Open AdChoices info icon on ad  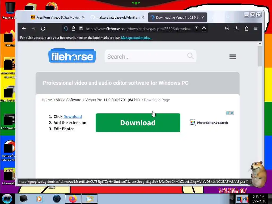pos(228,113)
